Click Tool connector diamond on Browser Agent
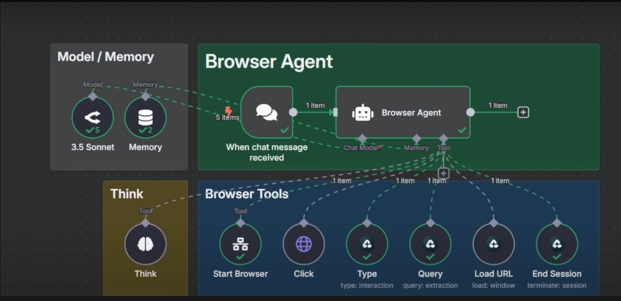This screenshot has width=621, height=301. [443, 138]
